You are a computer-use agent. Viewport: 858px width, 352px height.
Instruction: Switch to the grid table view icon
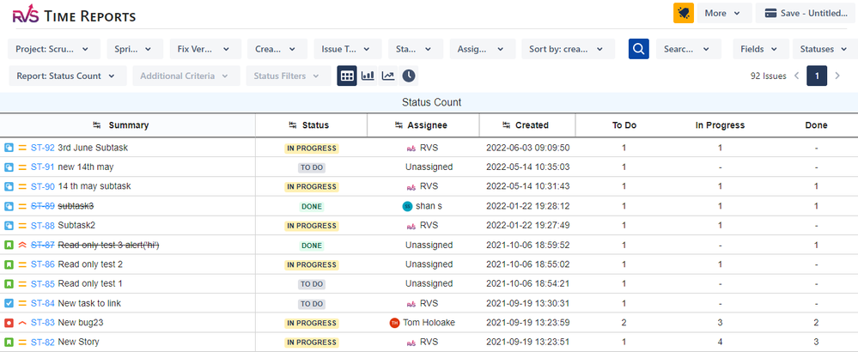point(347,76)
